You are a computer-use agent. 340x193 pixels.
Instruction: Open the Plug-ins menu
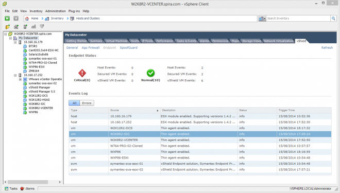74,11
